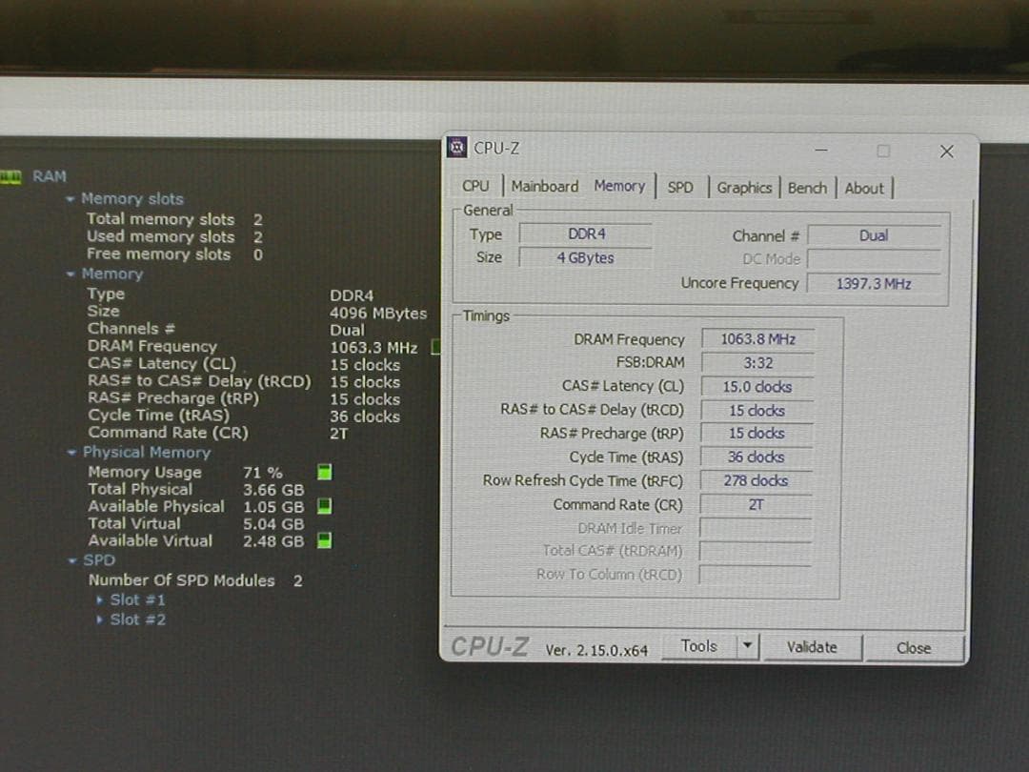1029x772 pixels.
Task: Click 'Command Rate (CR)' row in Speccy
Action: [x=218, y=433]
